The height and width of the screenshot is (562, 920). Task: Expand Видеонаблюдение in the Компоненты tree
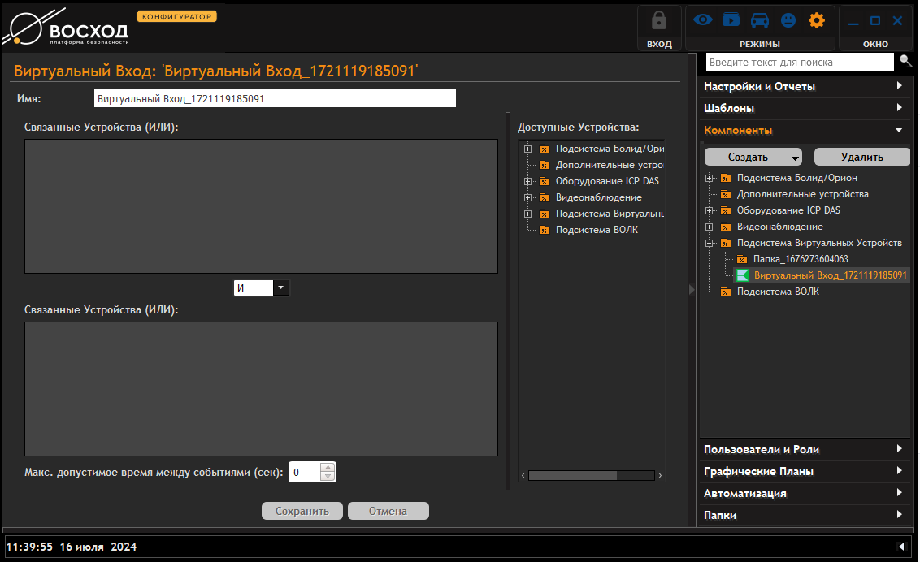pyautogui.click(x=710, y=227)
